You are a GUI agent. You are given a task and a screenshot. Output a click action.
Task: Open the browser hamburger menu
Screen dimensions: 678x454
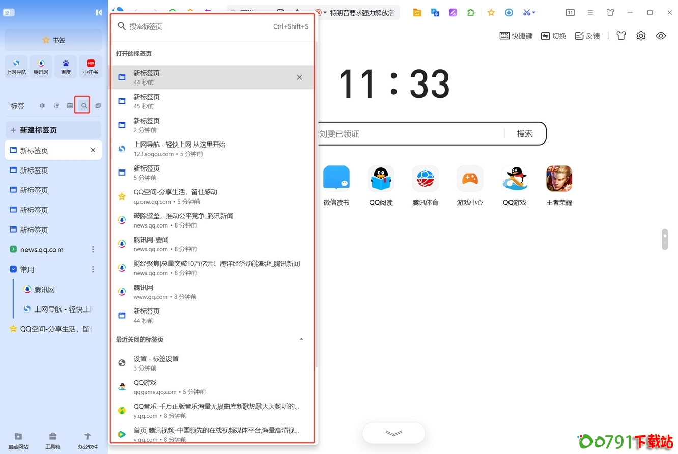tap(590, 12)
